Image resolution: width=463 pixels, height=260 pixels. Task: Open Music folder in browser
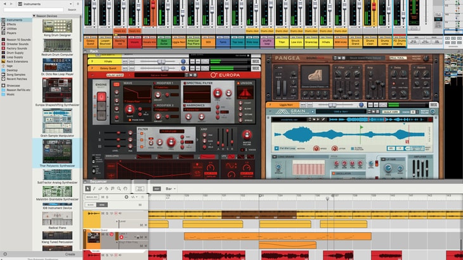click(11, 94)
